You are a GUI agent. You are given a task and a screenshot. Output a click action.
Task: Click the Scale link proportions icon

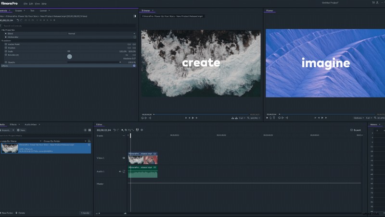[69, 51]
